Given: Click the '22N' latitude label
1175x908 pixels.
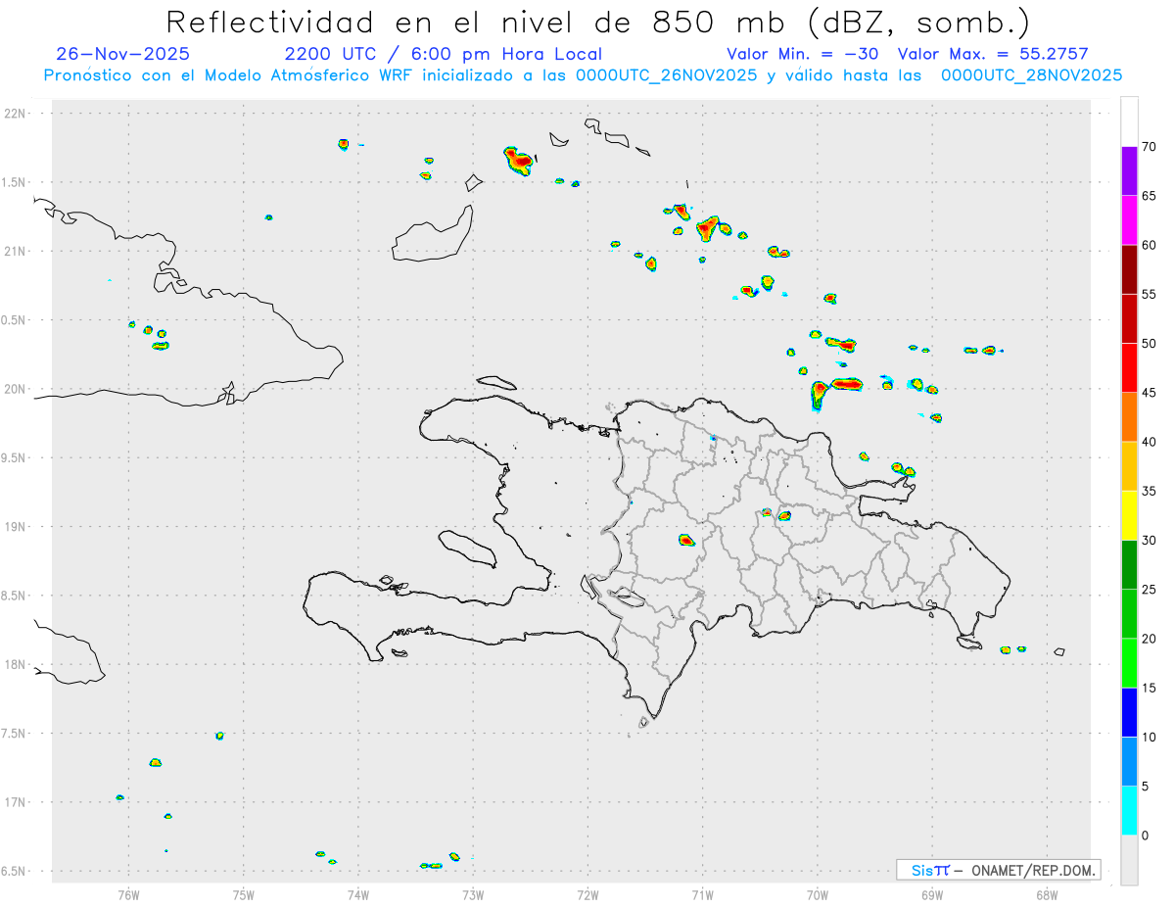Looking at the screenshot, I should point(17,114).
